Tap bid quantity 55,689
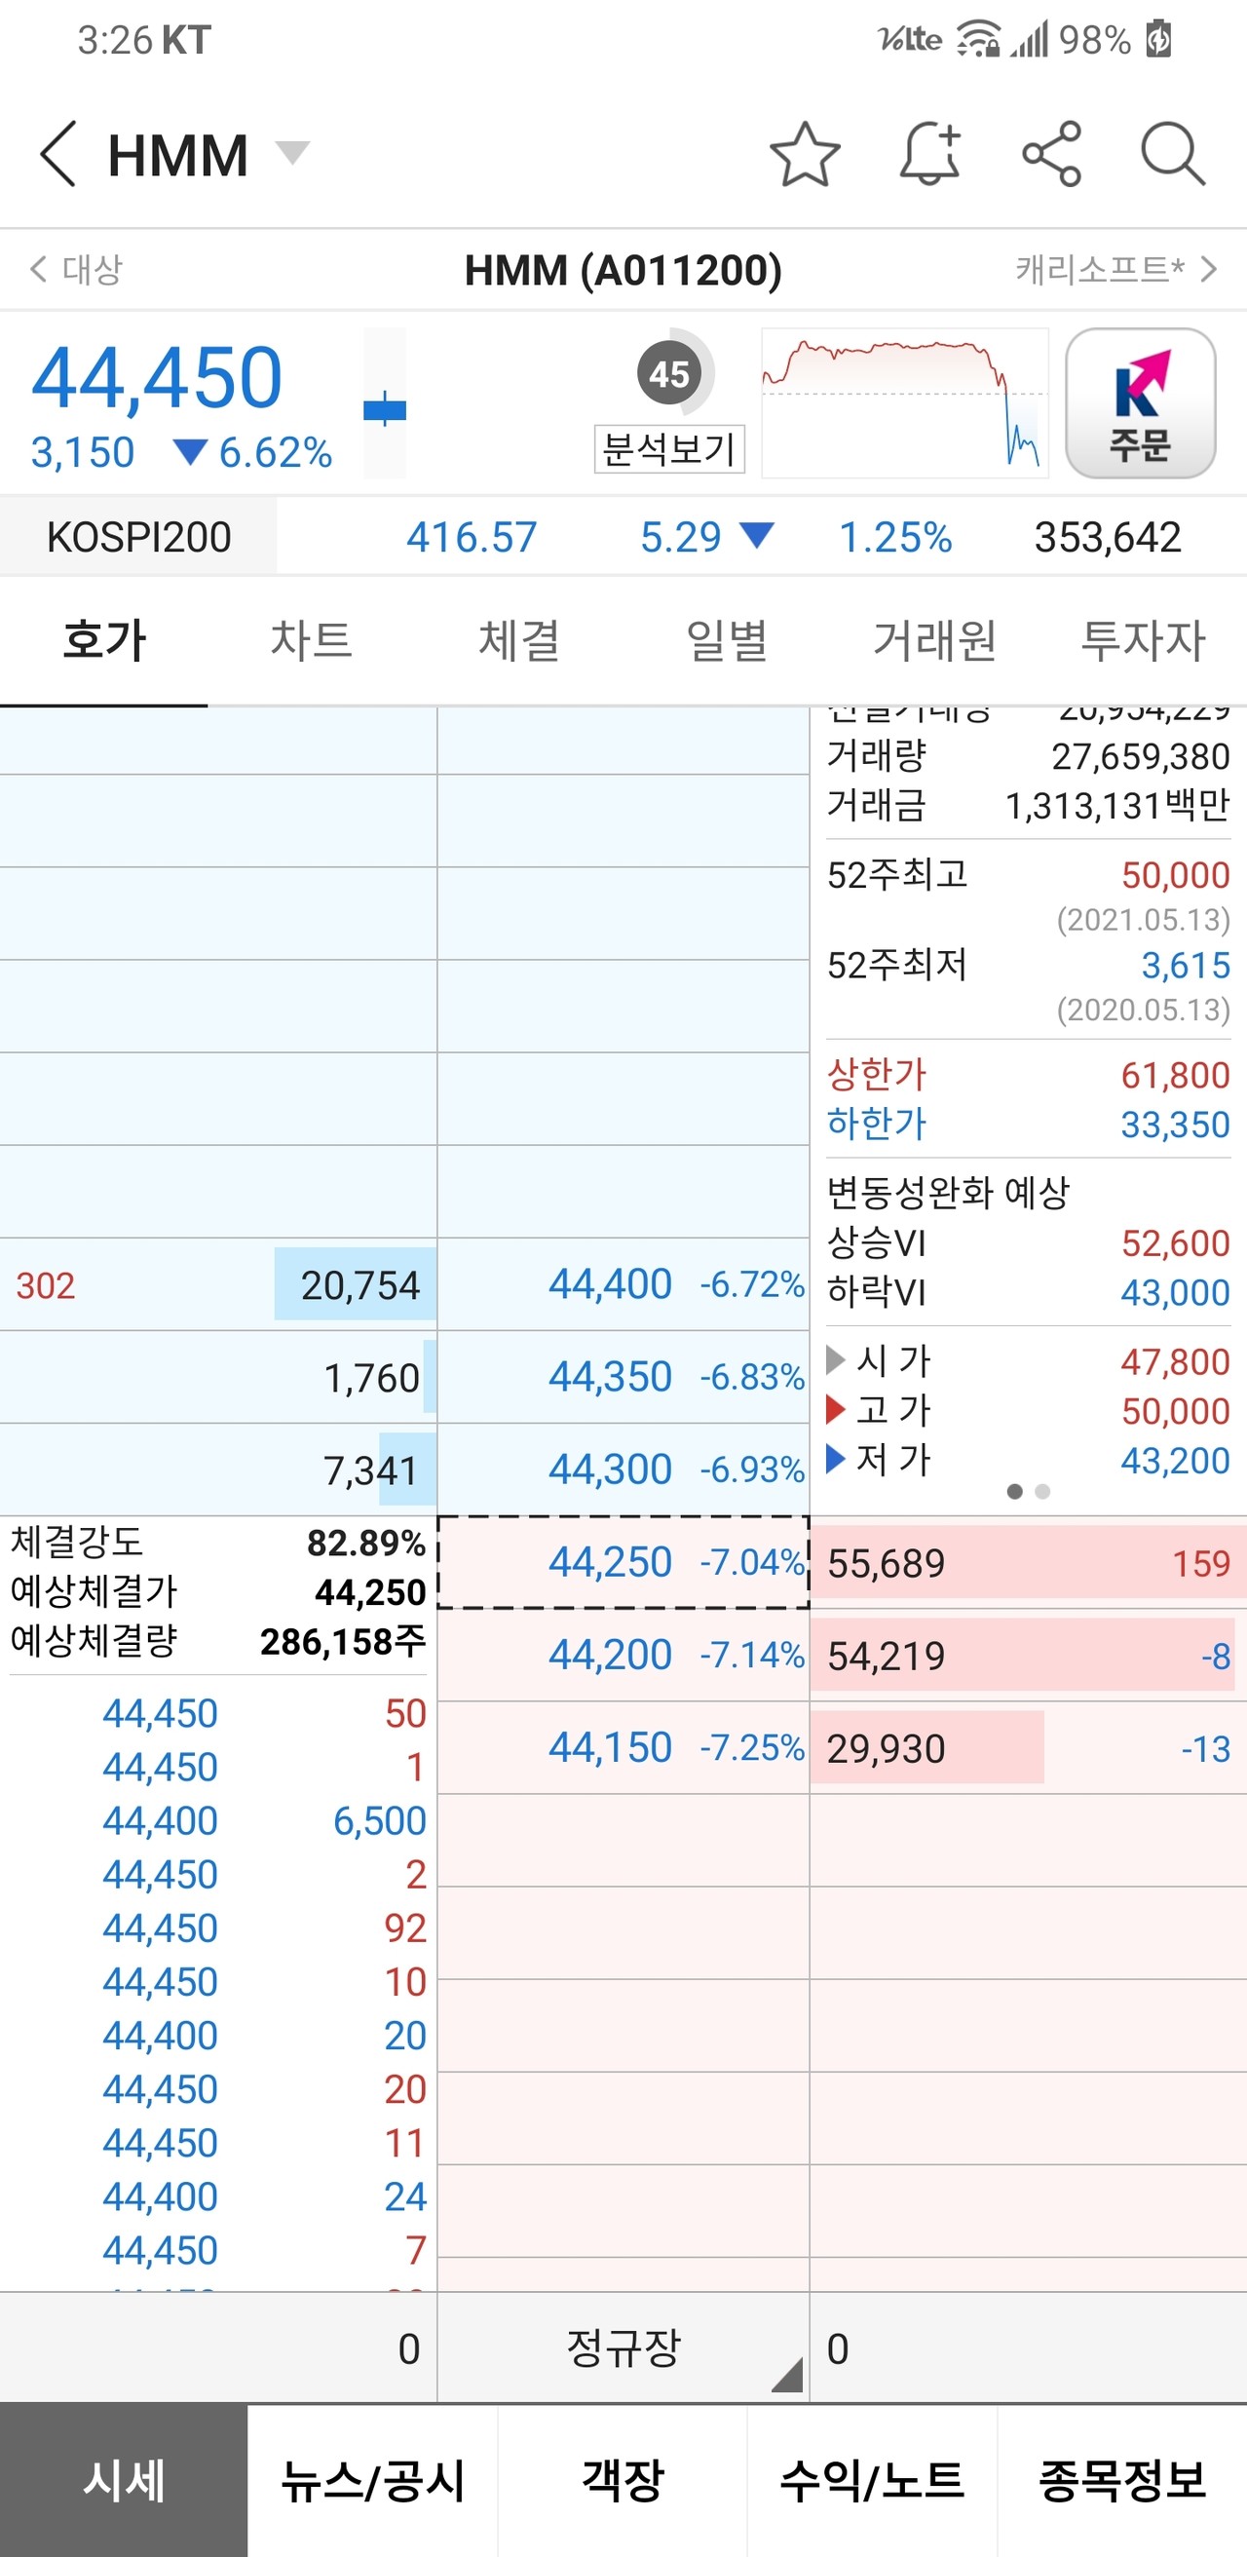The height and width of the screenshot is (2557, 1247). (x=886, y=1563)
